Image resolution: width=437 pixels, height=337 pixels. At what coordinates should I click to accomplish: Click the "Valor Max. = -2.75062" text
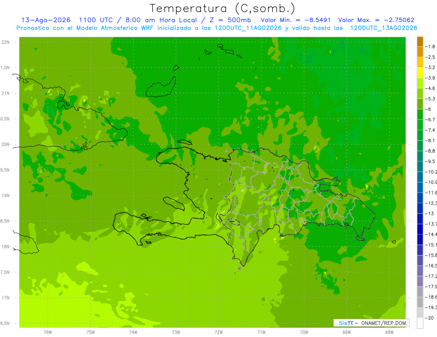(x=376, y=20)
